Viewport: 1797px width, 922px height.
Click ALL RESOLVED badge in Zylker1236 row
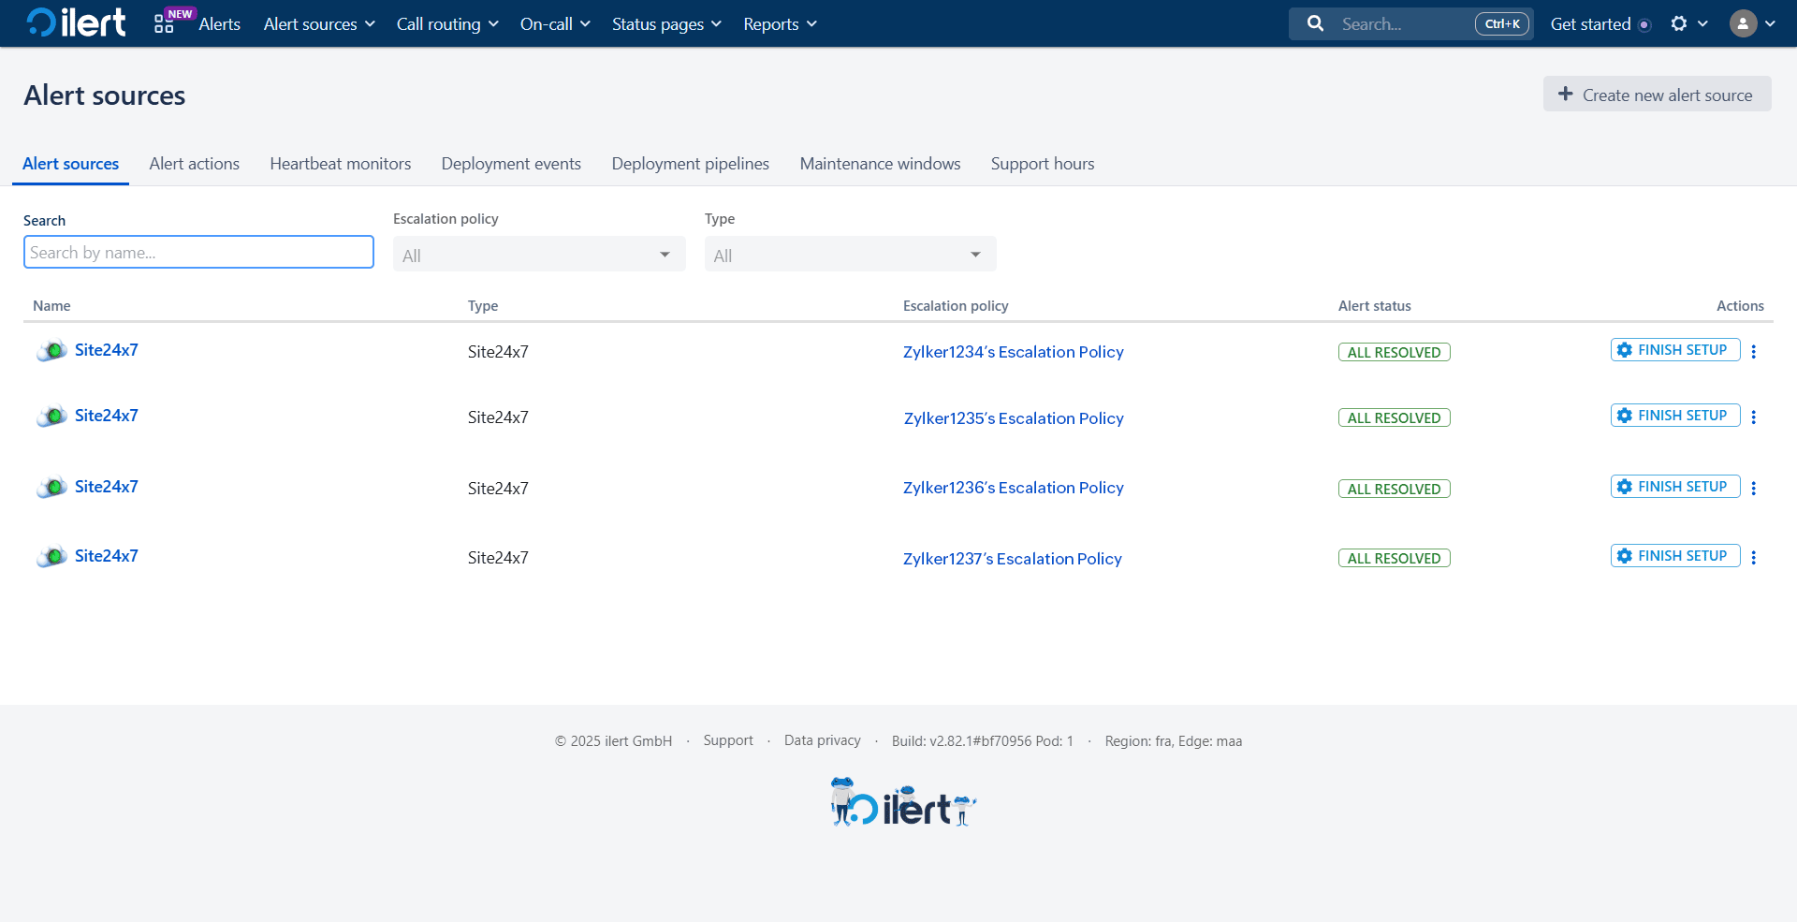[x=1395, y=489]
